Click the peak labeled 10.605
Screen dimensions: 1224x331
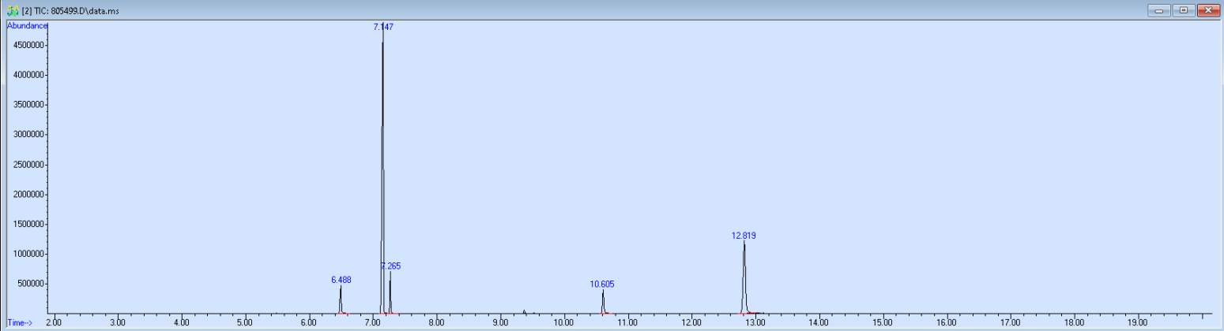[602, 284]
